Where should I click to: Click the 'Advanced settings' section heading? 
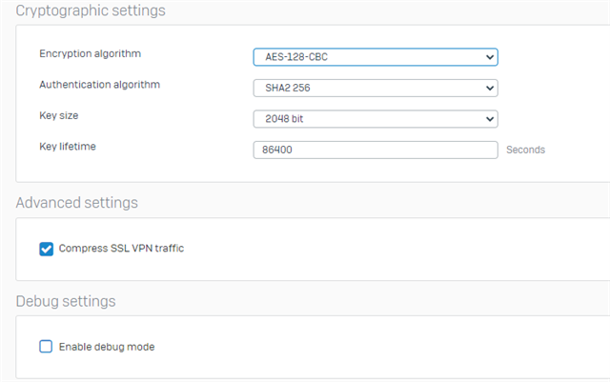coord(76,203)
